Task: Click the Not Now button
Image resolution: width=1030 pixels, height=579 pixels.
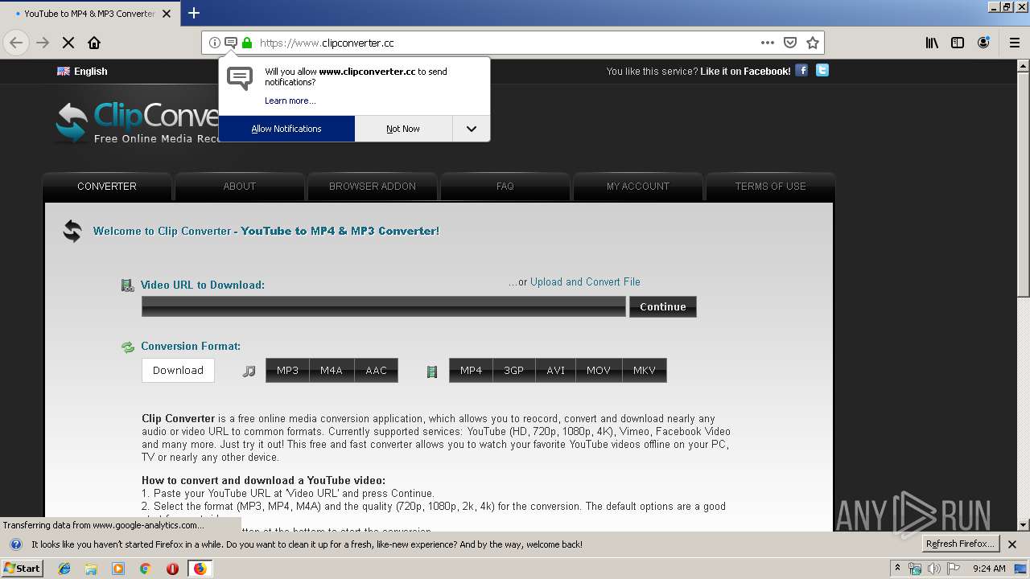Action: point(403,129)
